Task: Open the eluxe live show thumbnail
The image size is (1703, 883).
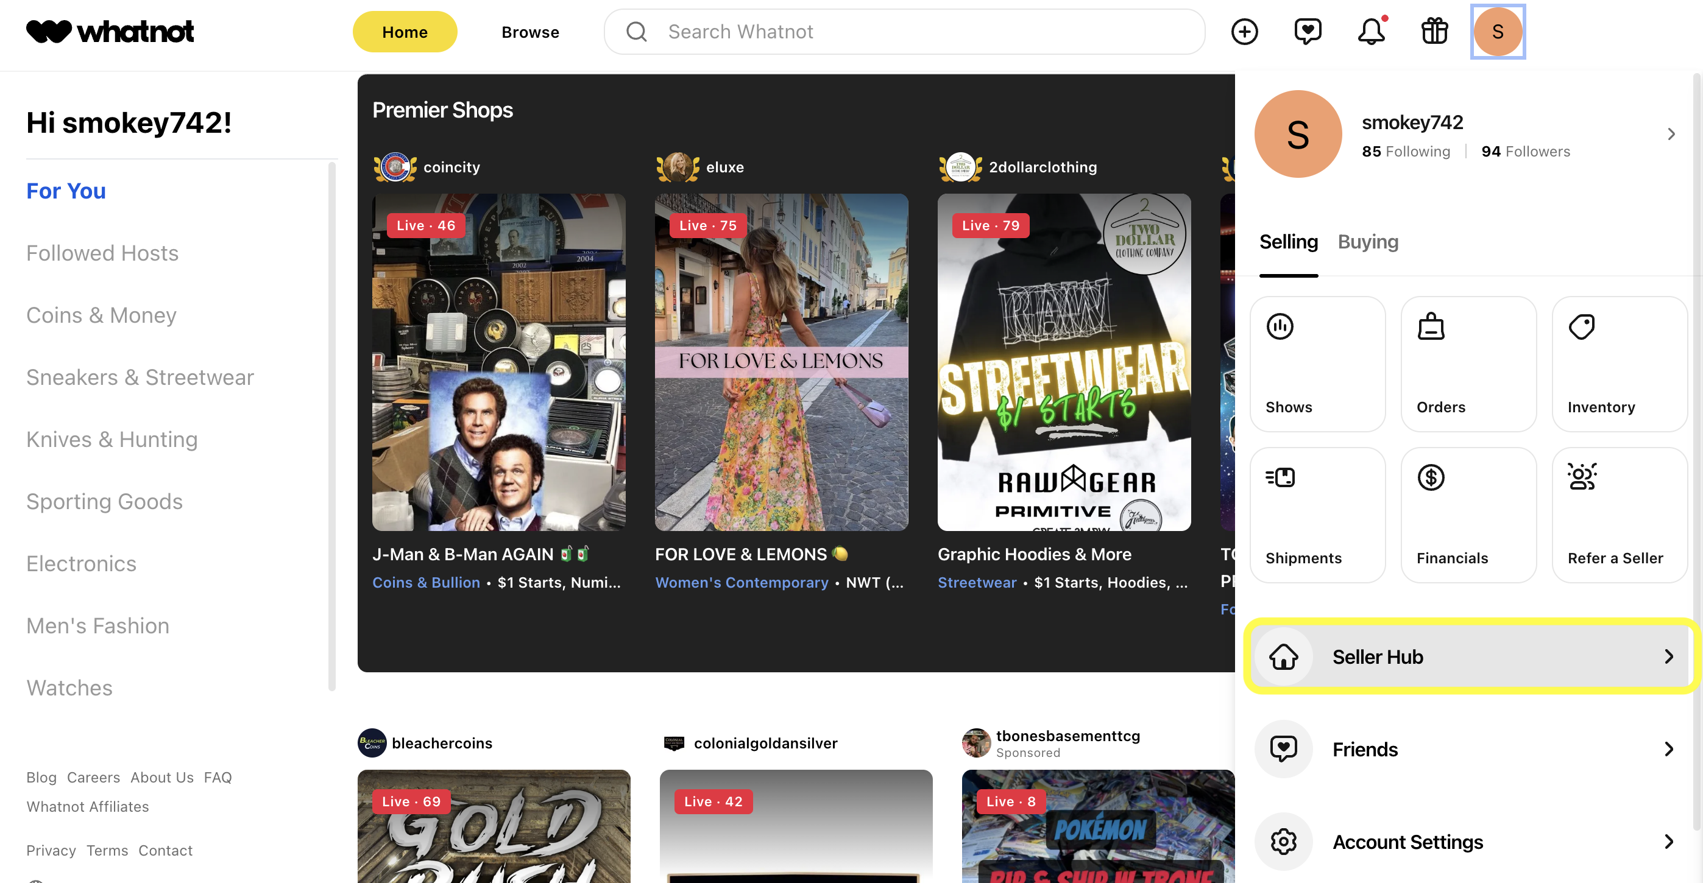Action: (781, 362)
